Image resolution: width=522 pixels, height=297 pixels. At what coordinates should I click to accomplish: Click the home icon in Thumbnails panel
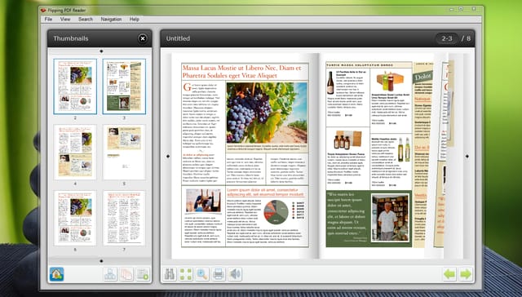coord(56,274)
